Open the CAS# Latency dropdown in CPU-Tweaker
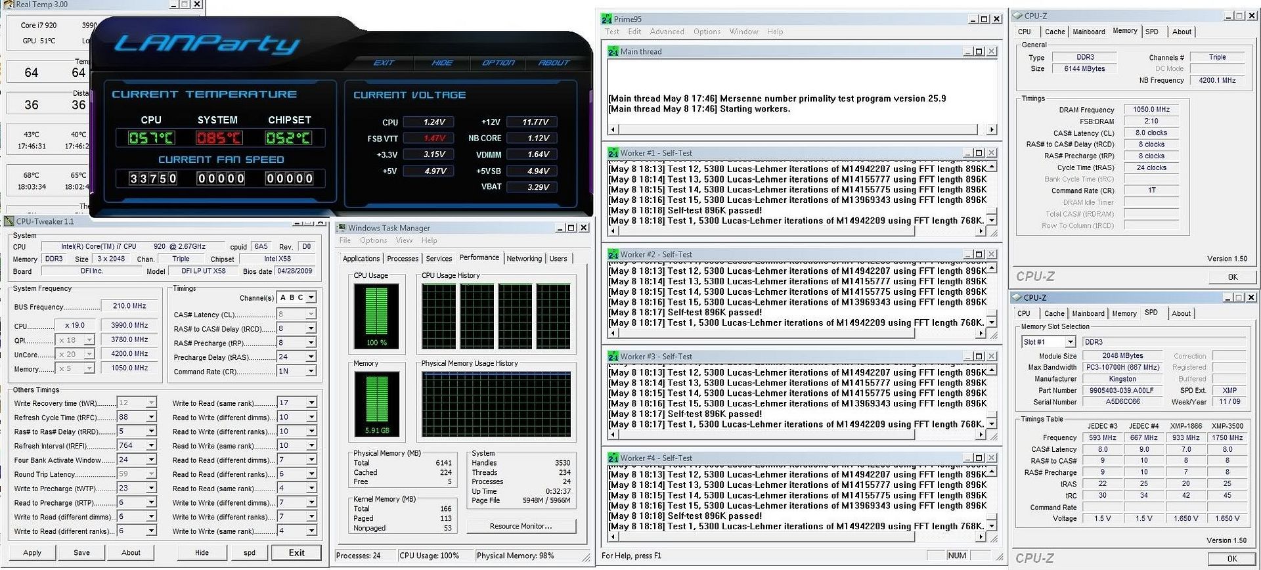This screenshot has width=1261, height=570. pos(311,315)
